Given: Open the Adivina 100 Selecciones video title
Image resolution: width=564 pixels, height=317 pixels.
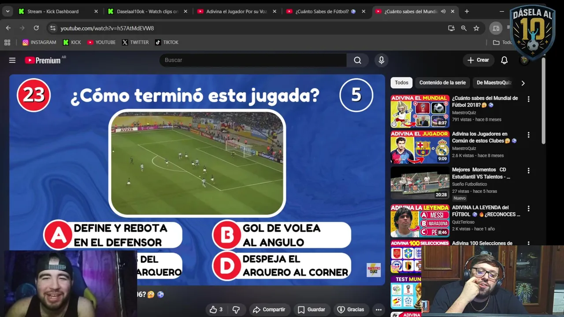Looking at the screenshot, I should point(482,243).
